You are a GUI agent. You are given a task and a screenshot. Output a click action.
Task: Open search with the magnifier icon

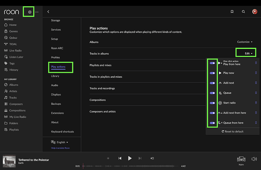point(244,12)
